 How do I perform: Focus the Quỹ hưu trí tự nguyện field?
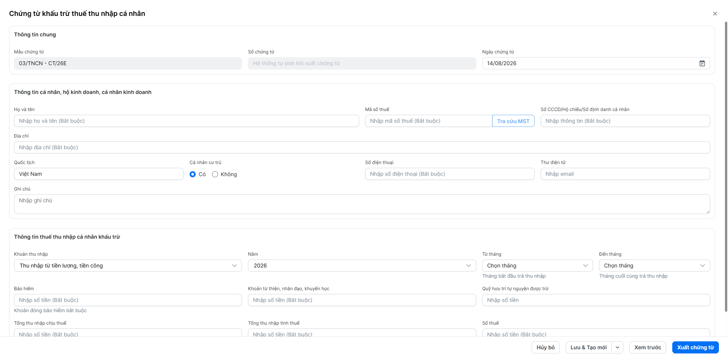point(596,300)
